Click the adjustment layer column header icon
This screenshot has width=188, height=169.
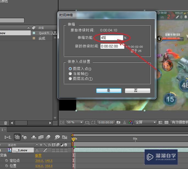62,145
